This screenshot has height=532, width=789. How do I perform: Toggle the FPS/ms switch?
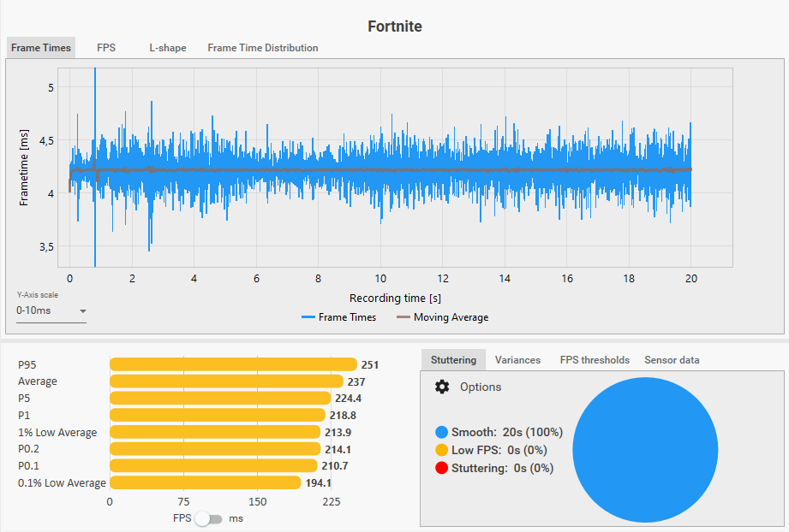pos(208,518)
